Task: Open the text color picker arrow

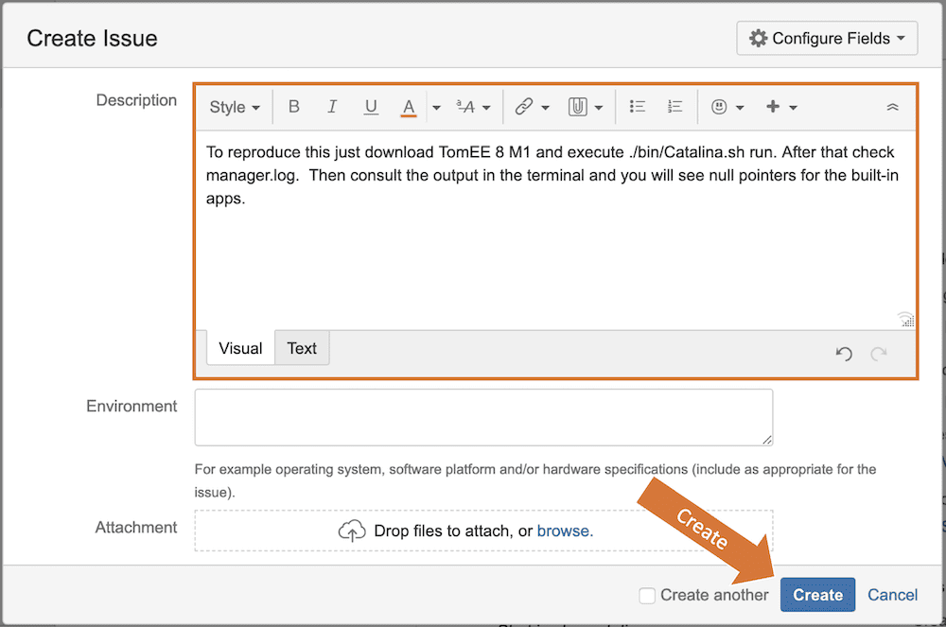Action: click(x=436, y=107)
